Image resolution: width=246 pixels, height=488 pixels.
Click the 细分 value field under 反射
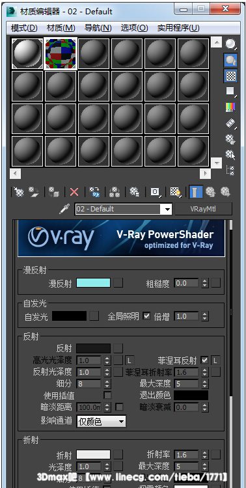coord(89,384)
